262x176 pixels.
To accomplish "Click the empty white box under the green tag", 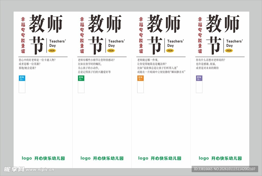I will 81,87.
